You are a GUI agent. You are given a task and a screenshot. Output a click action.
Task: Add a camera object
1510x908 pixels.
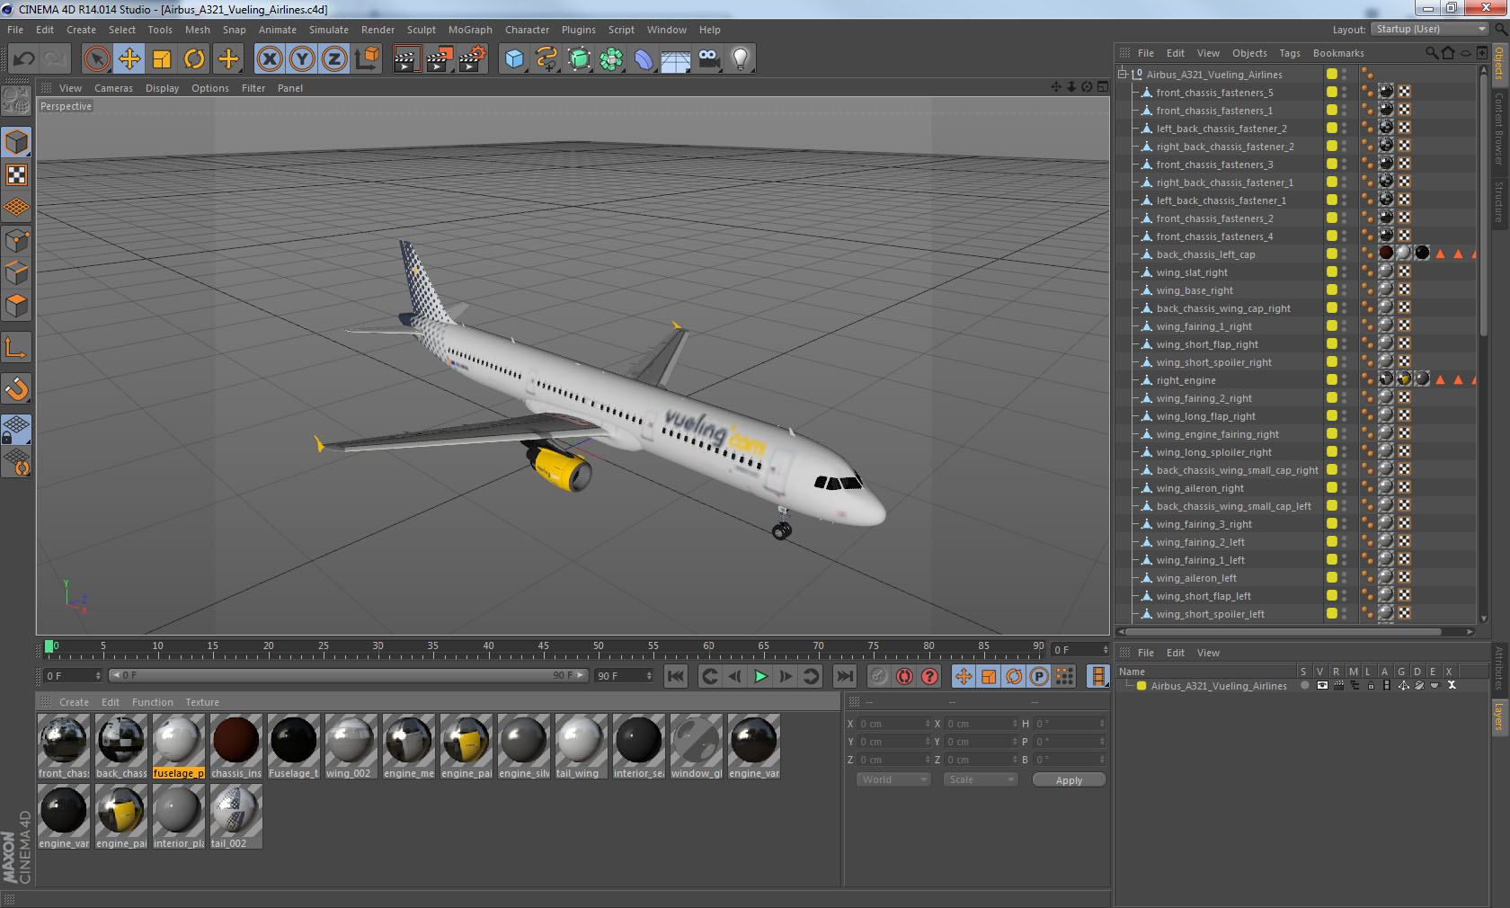point(708,59)
